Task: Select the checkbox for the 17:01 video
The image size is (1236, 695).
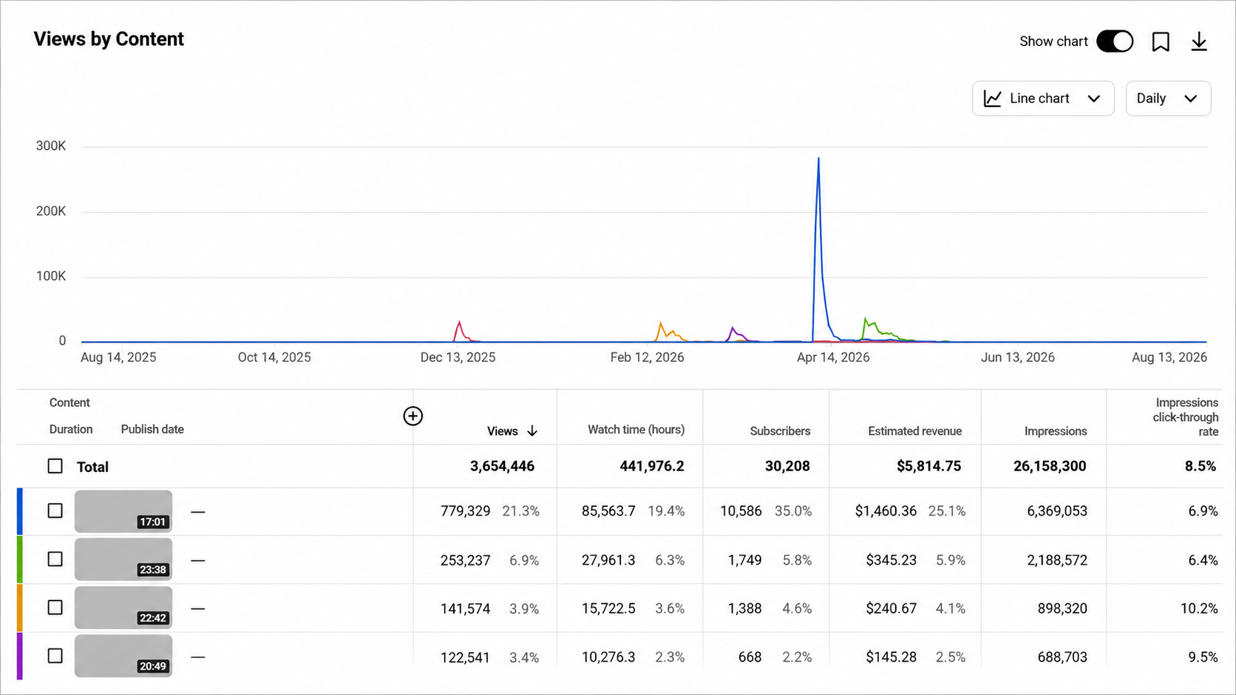Action: pyautogui.click(x=55, y=511)
